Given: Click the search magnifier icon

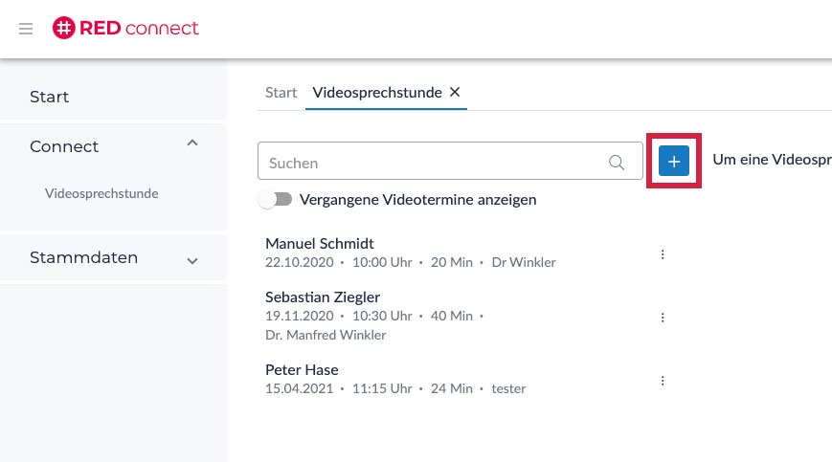Looking at the screenshot, I should [x=617, y=163].
